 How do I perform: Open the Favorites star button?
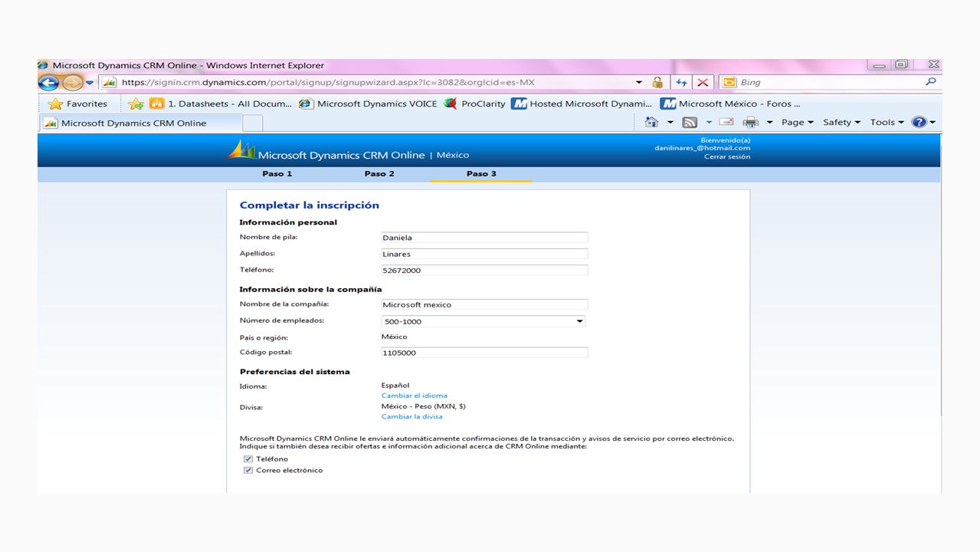[77, 103]
